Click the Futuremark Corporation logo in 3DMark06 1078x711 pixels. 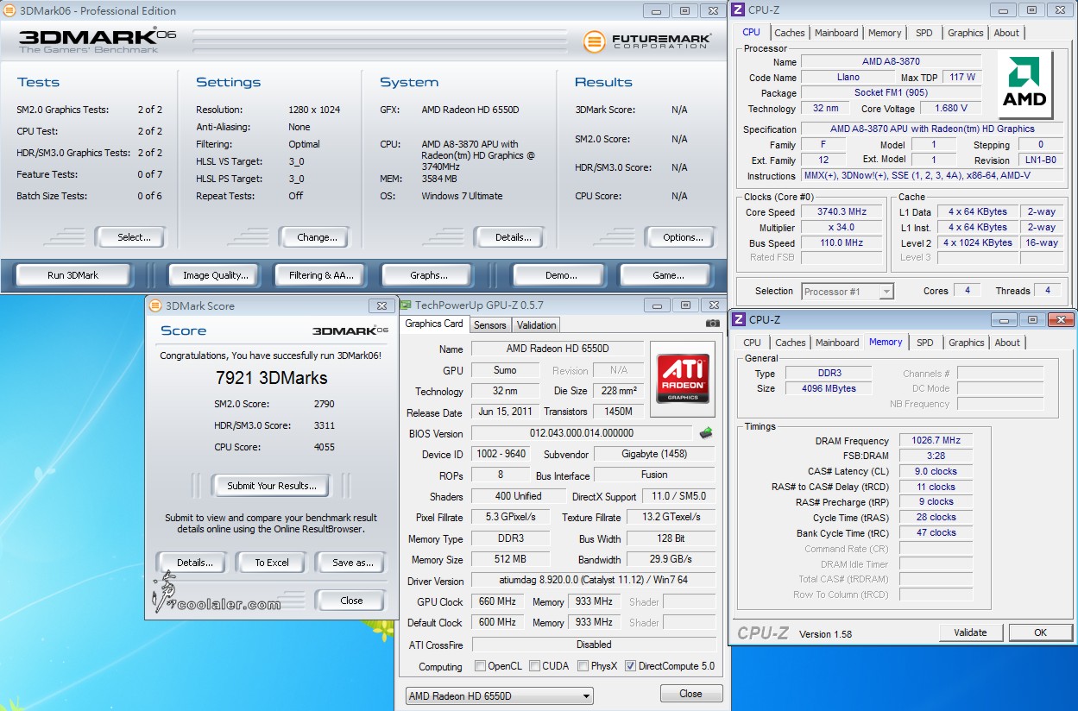pyautogui.click(x=647, y=41)
